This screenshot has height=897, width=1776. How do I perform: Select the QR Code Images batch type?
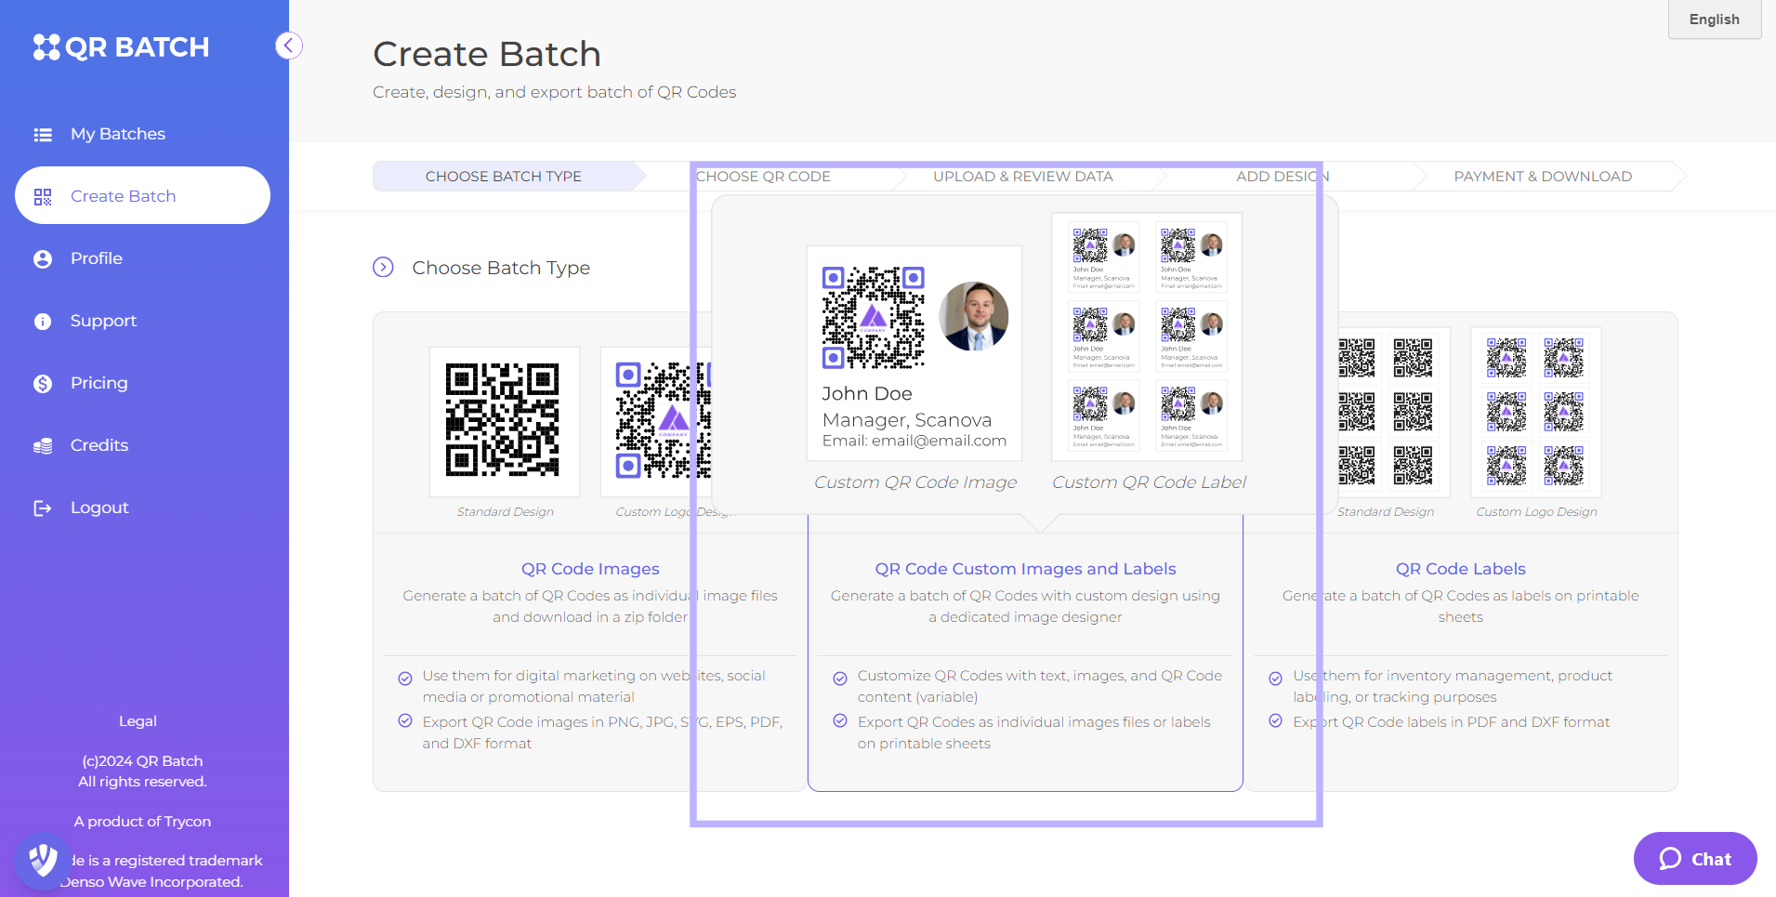coord(590,569)
